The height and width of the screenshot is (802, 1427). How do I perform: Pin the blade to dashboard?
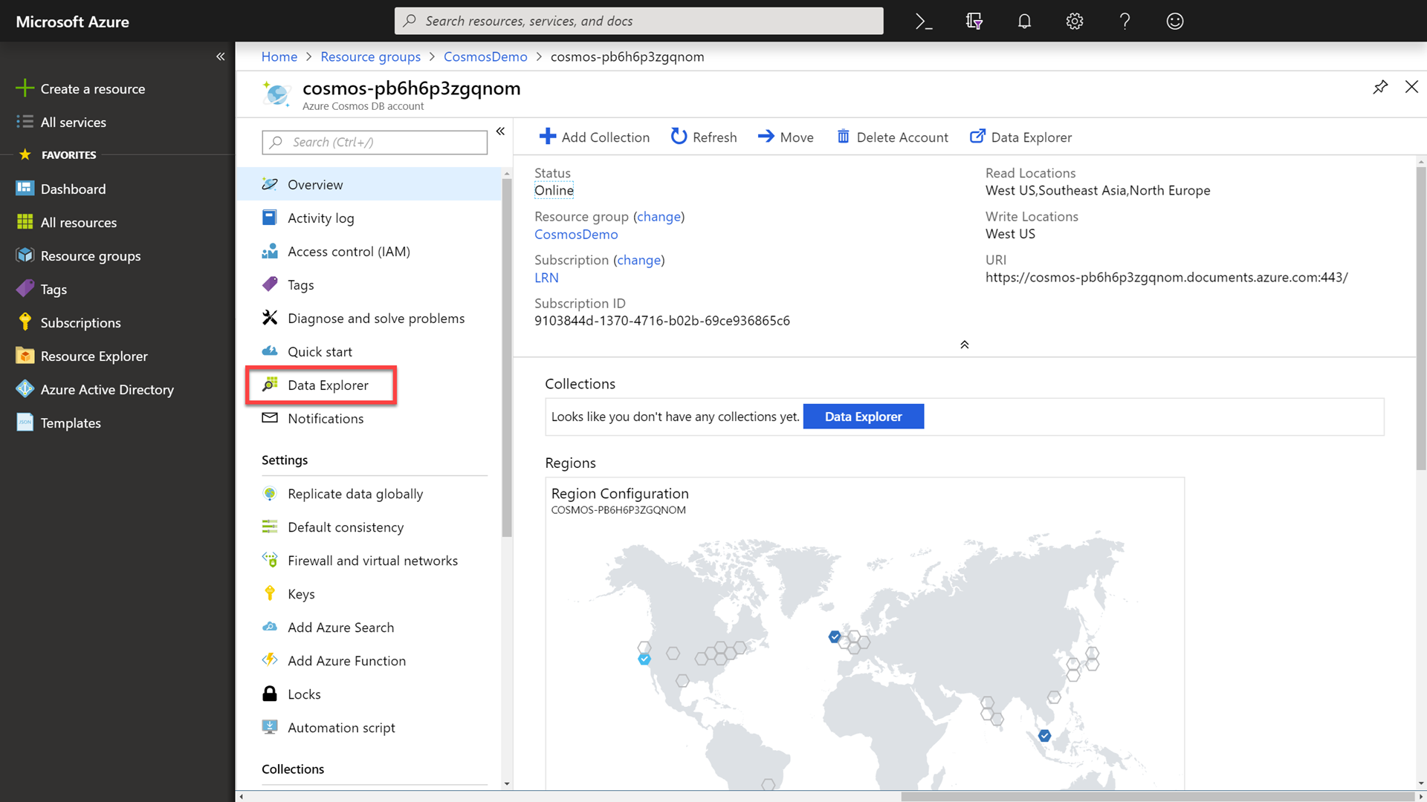1380,87
